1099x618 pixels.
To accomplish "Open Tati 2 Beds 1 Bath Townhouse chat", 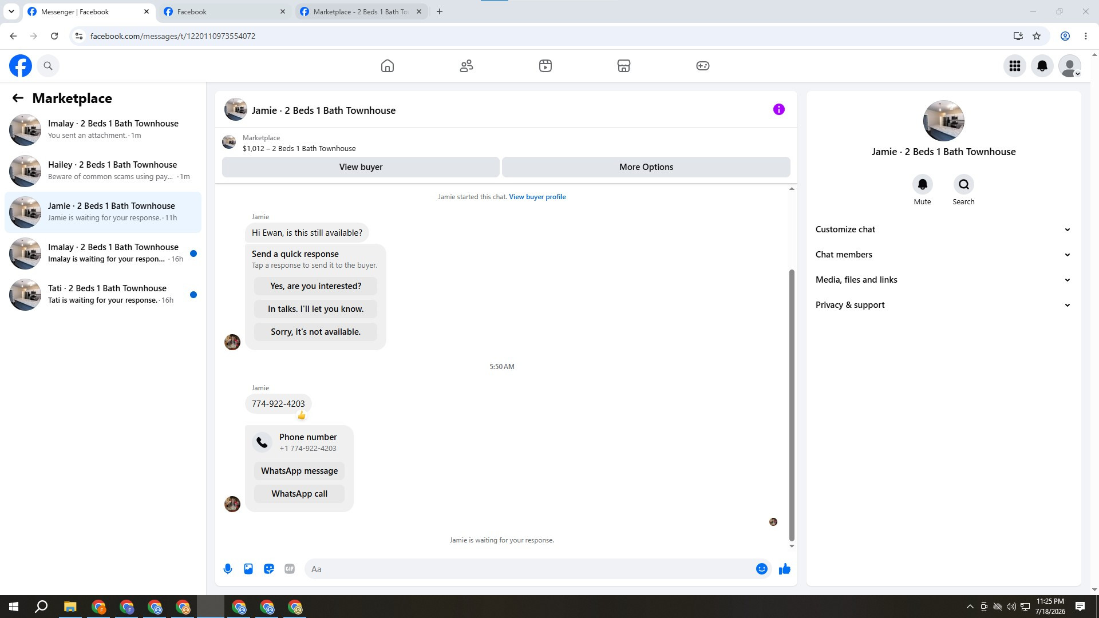I will point(103,294).
